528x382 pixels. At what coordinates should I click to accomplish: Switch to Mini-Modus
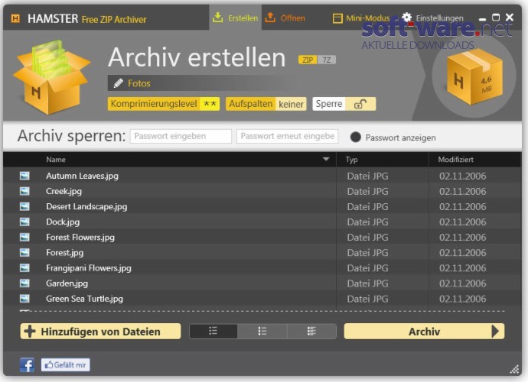pyautogui.click(x=361, y=18)
